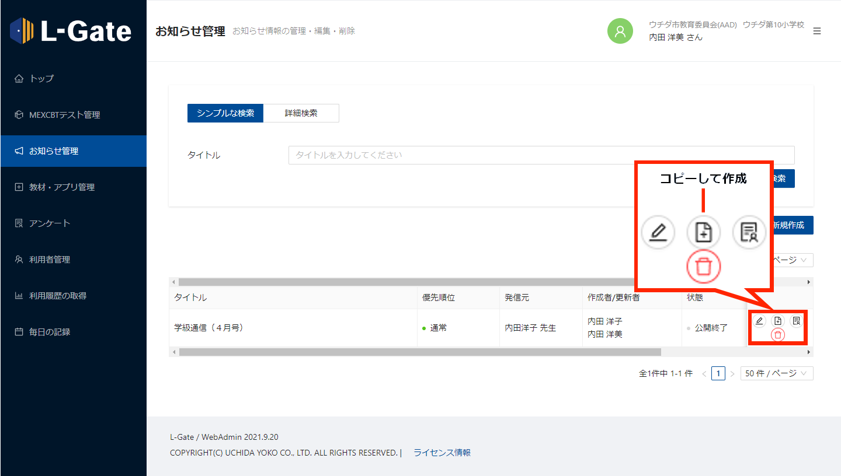
Task: Open MEXCBTテスト管理 in the sidebar
Action: click(64, 115)
